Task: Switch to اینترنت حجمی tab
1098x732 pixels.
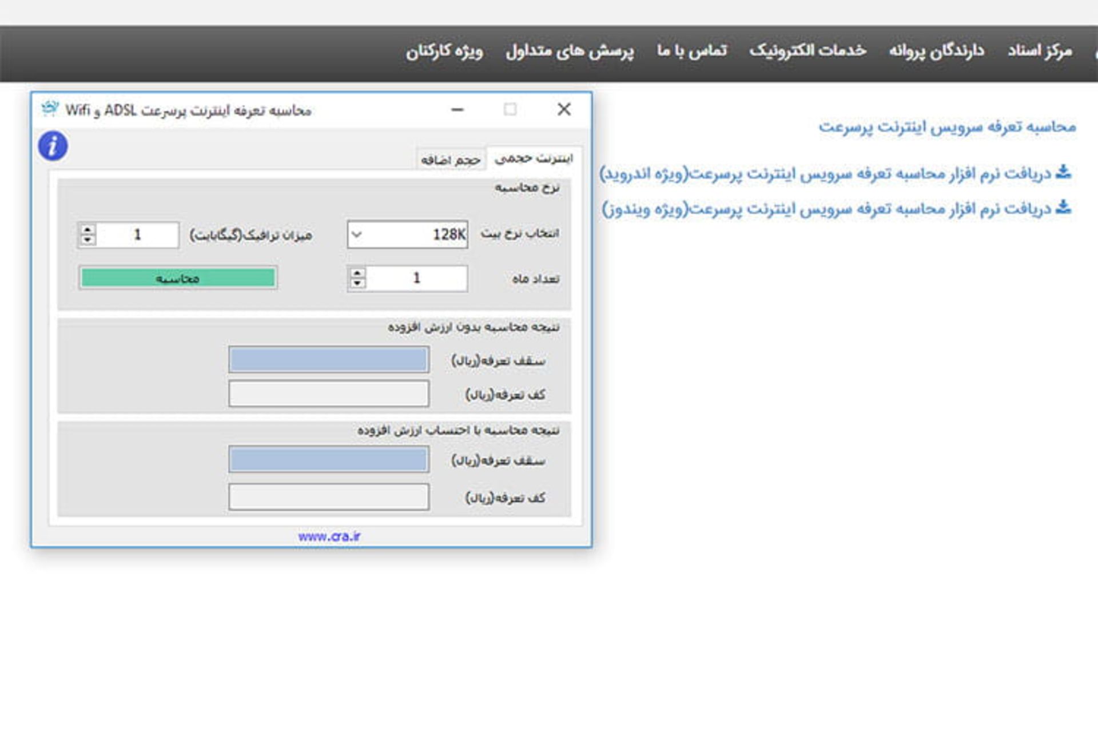Action: pyautogui.click(x=534, y=158)
